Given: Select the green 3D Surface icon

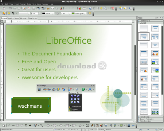Looking at the screenshot, I should pyautogui.click(x=83, y=90).
